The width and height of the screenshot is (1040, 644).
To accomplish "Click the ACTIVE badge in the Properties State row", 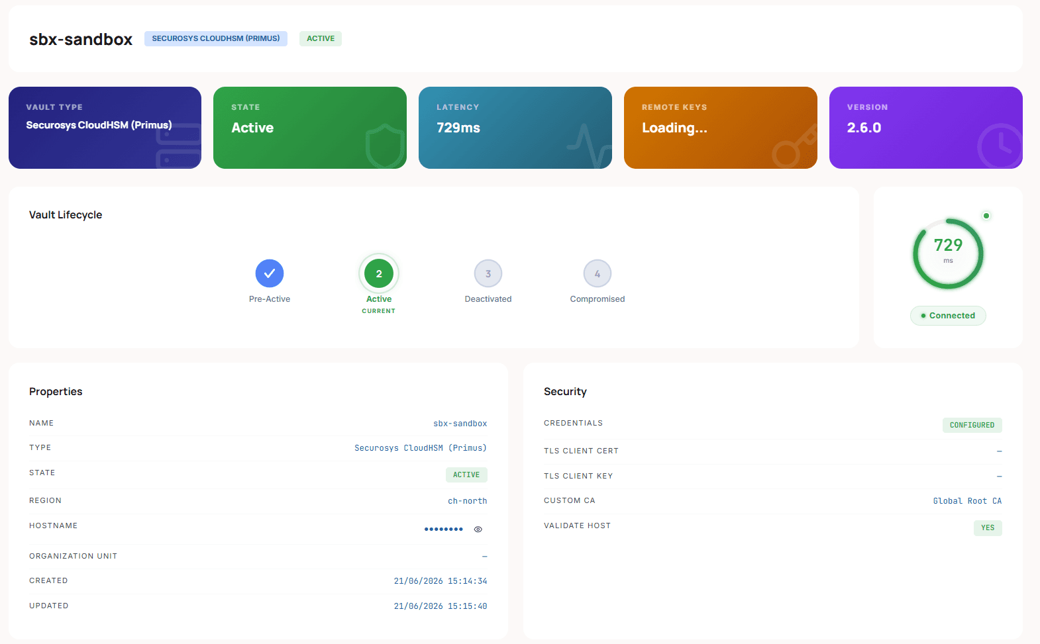I will pos(466,475).
